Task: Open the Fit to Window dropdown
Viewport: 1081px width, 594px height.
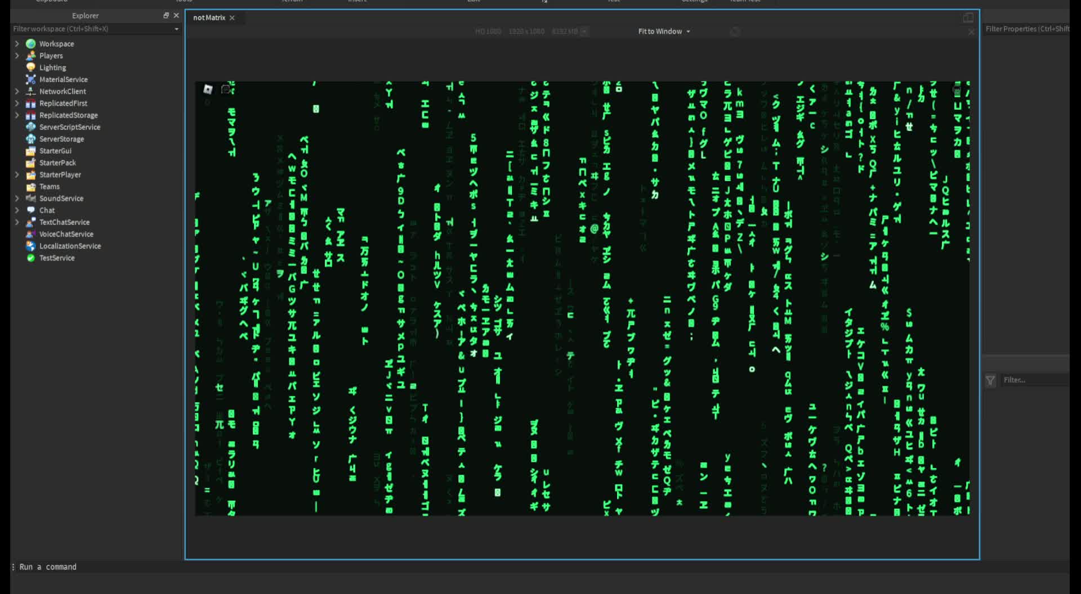Action: coord(664,31)
